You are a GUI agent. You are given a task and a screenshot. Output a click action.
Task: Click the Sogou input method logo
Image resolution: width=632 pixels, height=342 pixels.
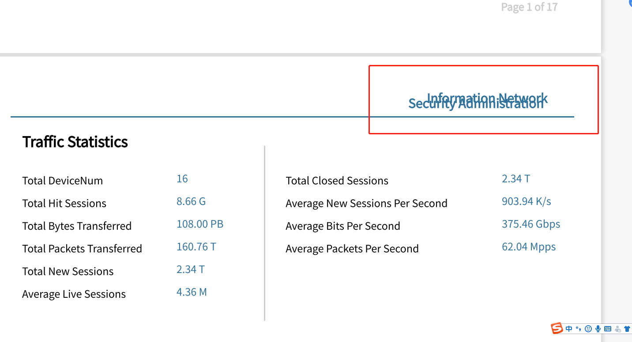coord(557,328)
